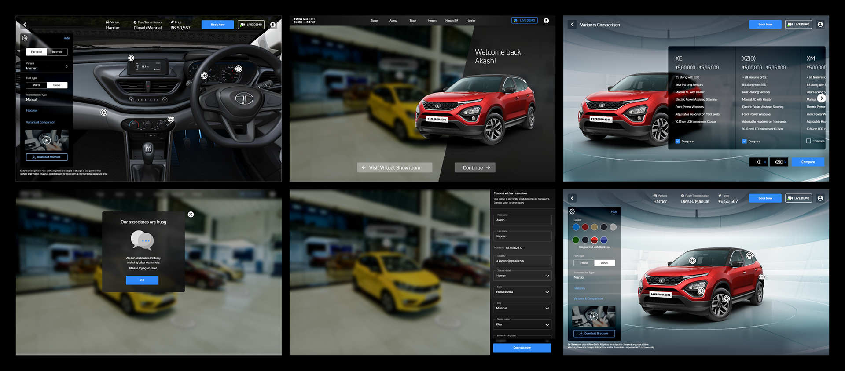Click Book Now on Variants Comparison screen

(765, 25)
